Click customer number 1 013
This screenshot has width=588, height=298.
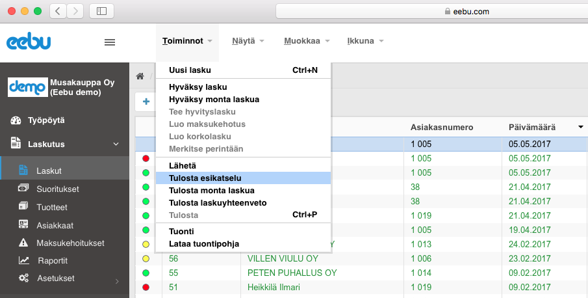(421, 245)
